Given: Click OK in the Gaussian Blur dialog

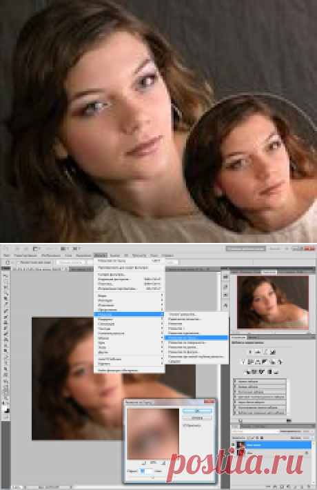Looking at the screenshot, I should (197, 411).
